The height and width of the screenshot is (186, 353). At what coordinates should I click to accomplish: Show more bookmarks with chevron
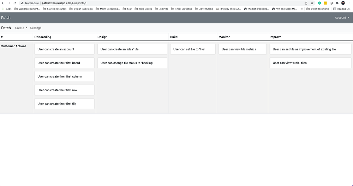pyautogui.click(x=302, y=9)
